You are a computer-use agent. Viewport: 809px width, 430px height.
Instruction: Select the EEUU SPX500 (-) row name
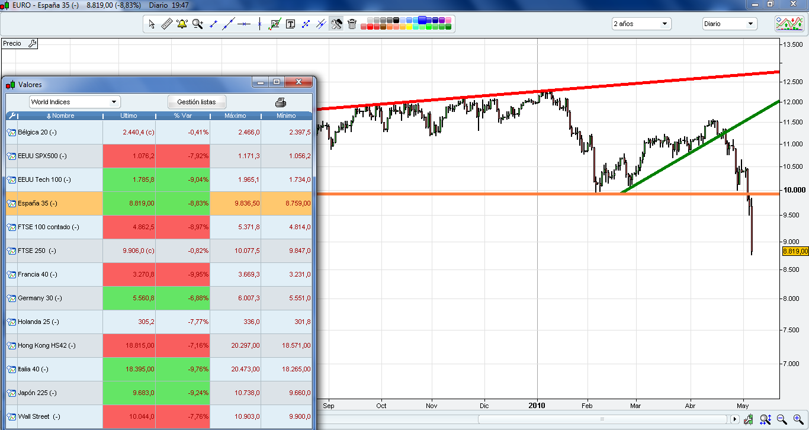(42, 156)
